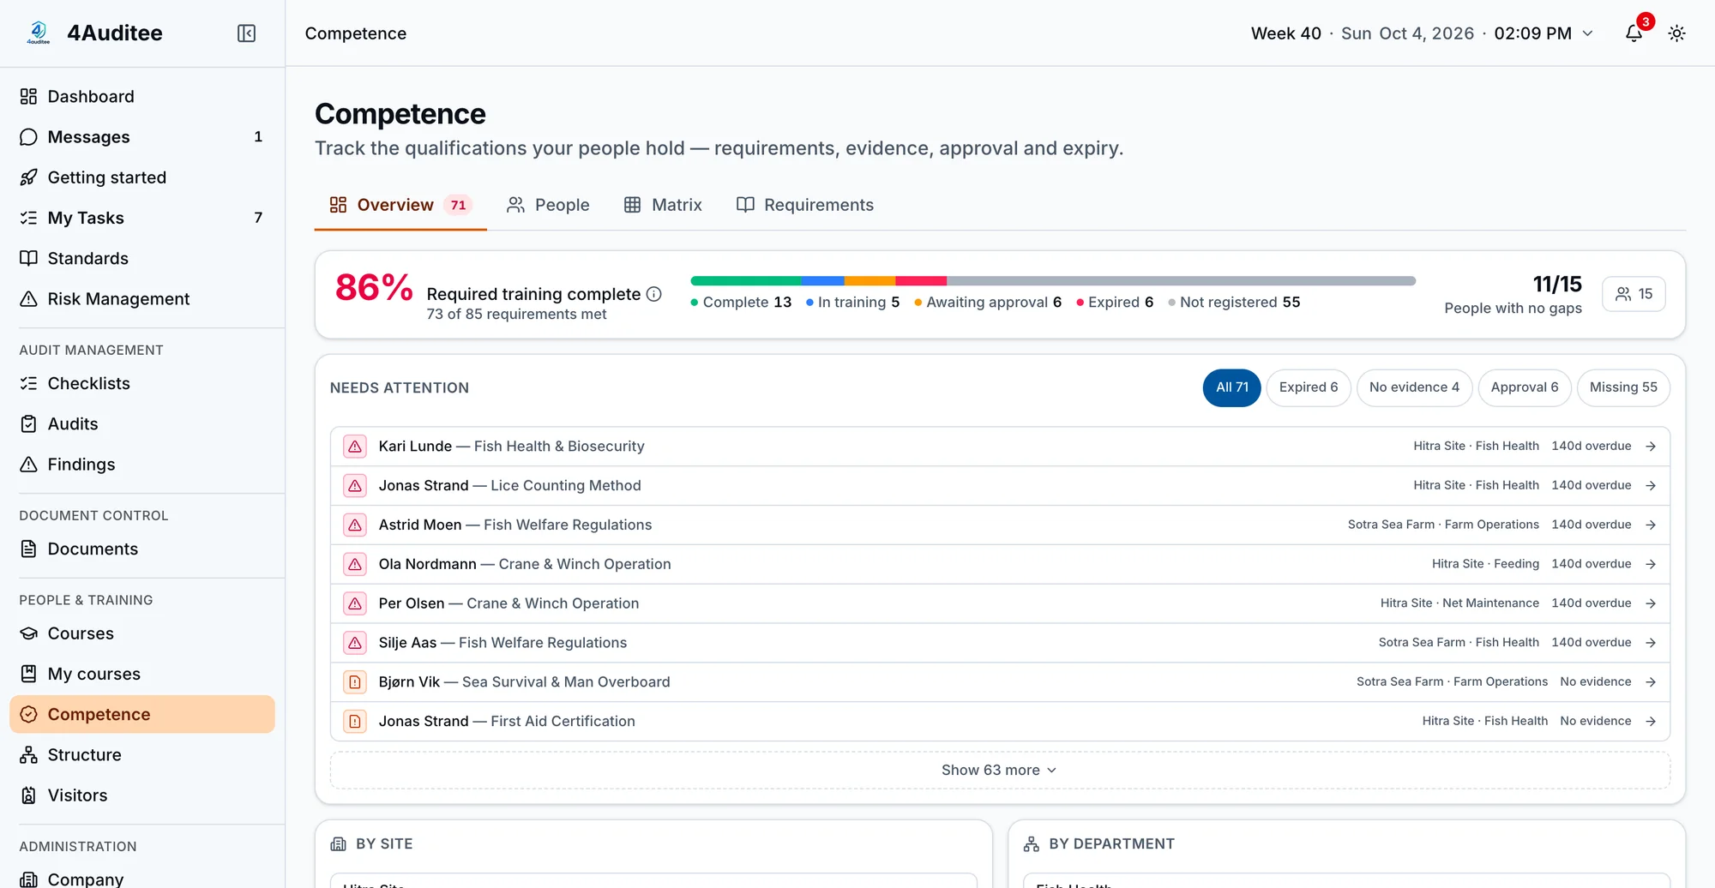Open Astrid Moen Fish Welfare Regulations row

point(1000,525)
